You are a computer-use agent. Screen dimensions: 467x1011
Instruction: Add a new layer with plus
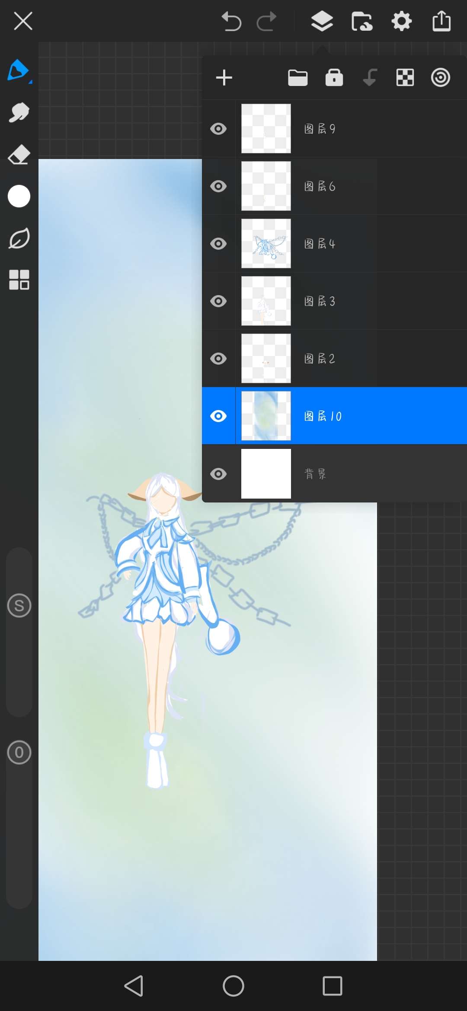[224, 78]
